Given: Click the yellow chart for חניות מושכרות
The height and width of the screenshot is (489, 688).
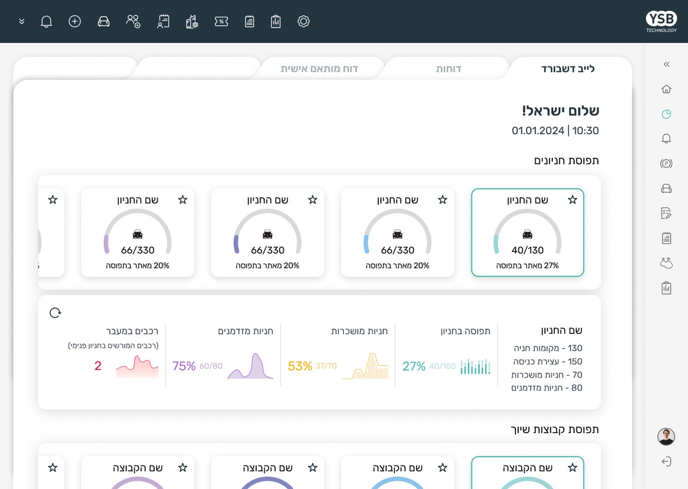Looking at the screenshot, I should [x=366, y=366].
